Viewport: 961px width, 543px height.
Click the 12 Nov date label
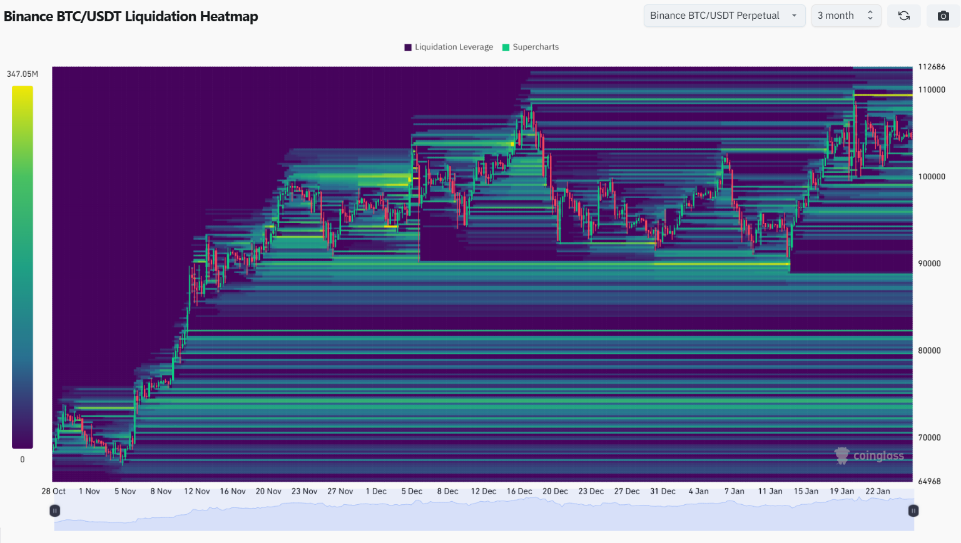click(197, 491)
